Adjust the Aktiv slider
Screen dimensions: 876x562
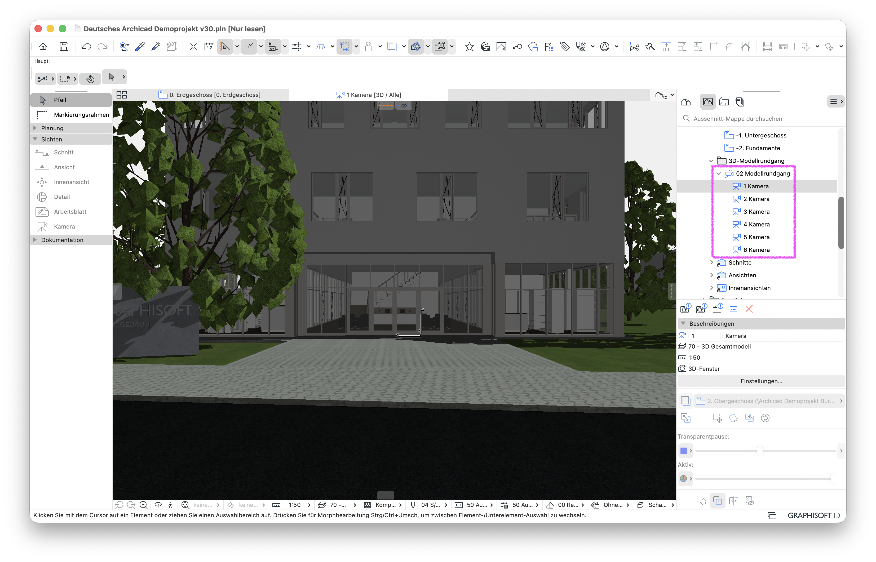tap(833, 479)
